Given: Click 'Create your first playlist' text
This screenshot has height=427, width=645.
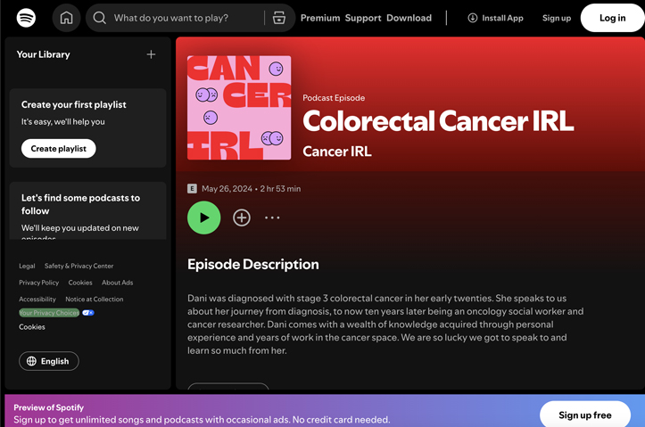Looking at the screenshot, I should click(x=74, y=104).
